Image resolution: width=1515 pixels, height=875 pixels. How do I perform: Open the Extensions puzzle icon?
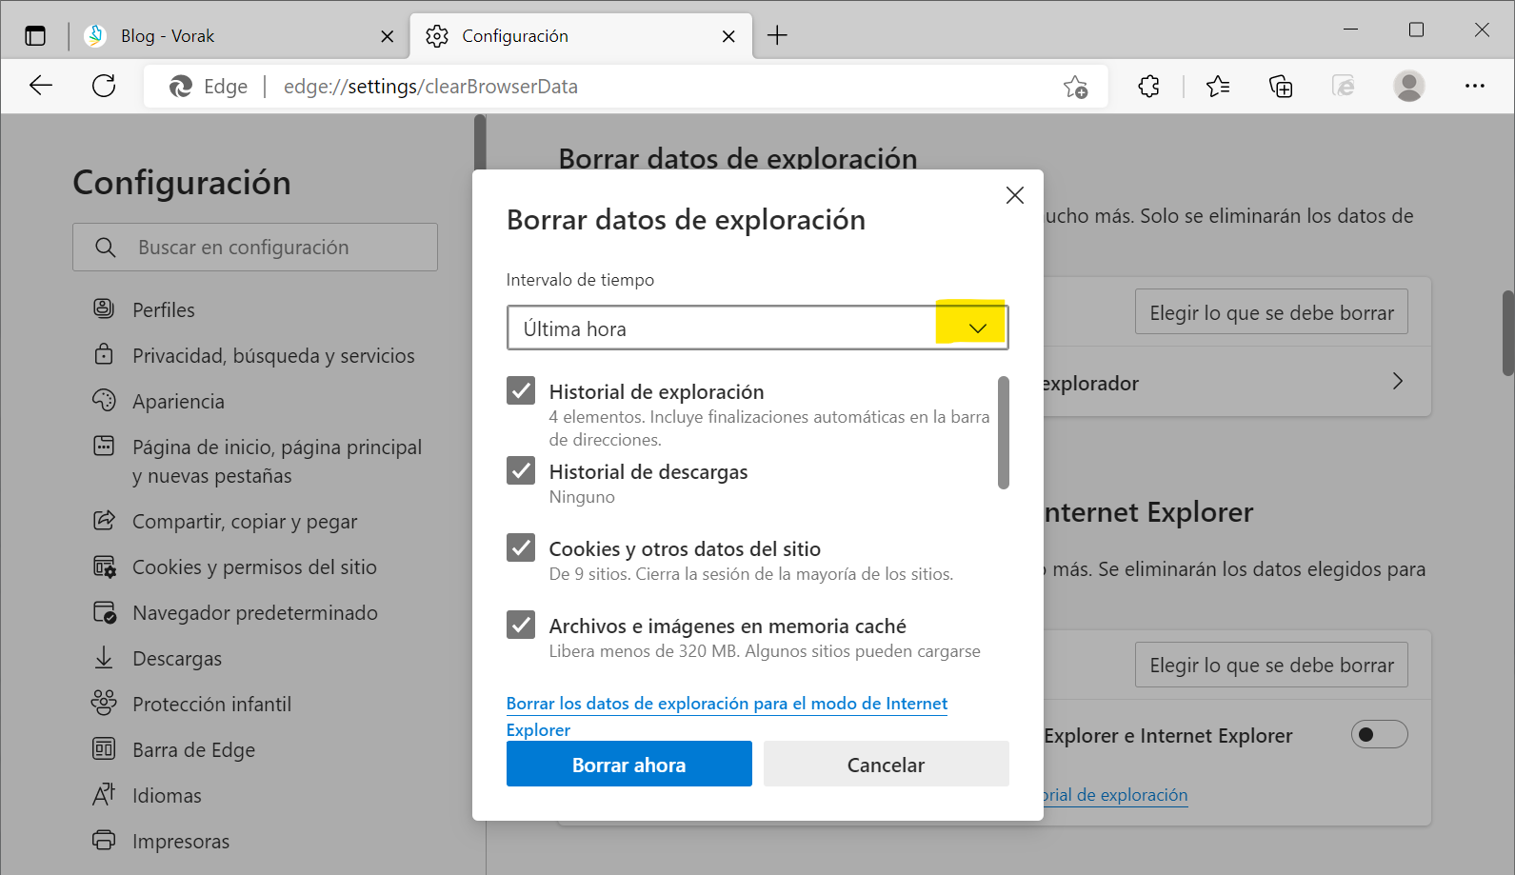tap(1149, 87)
